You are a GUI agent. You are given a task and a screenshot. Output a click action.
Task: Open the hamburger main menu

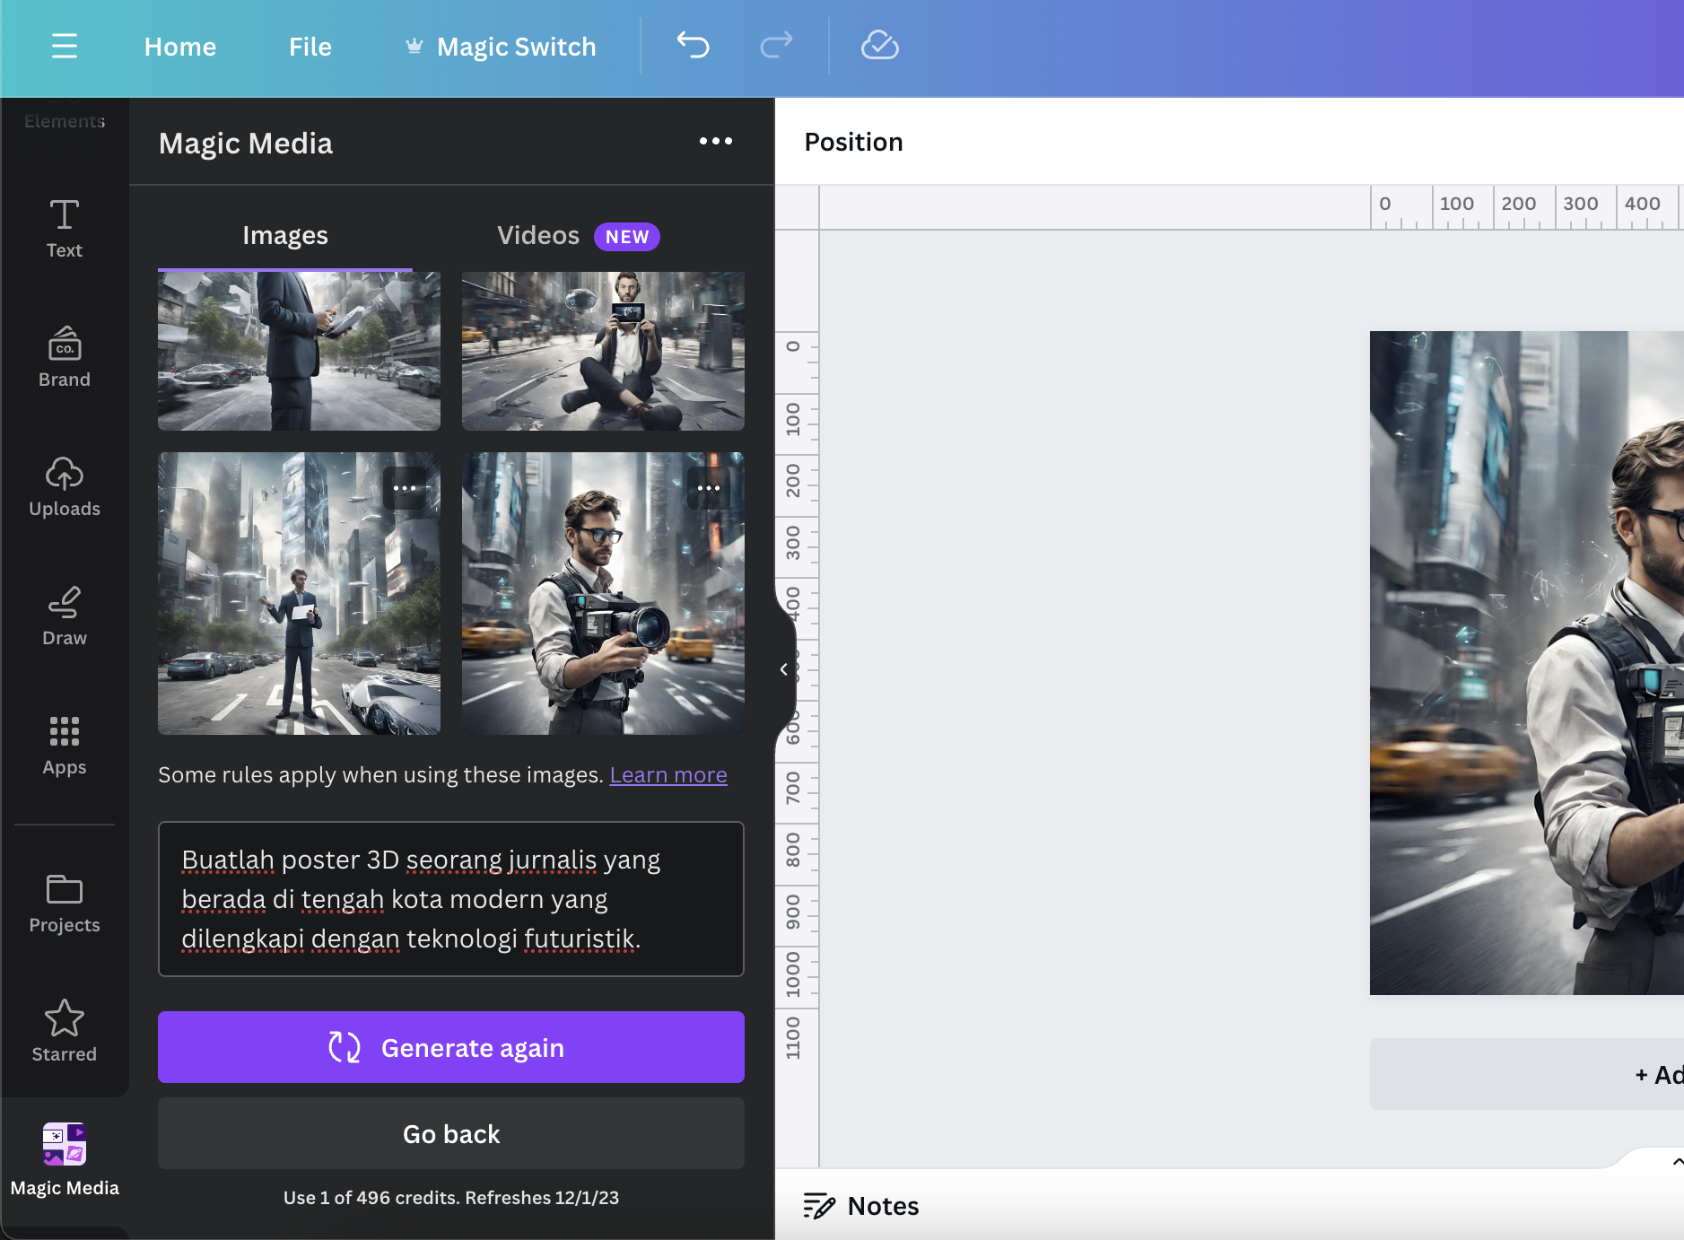tap(65, 46)
